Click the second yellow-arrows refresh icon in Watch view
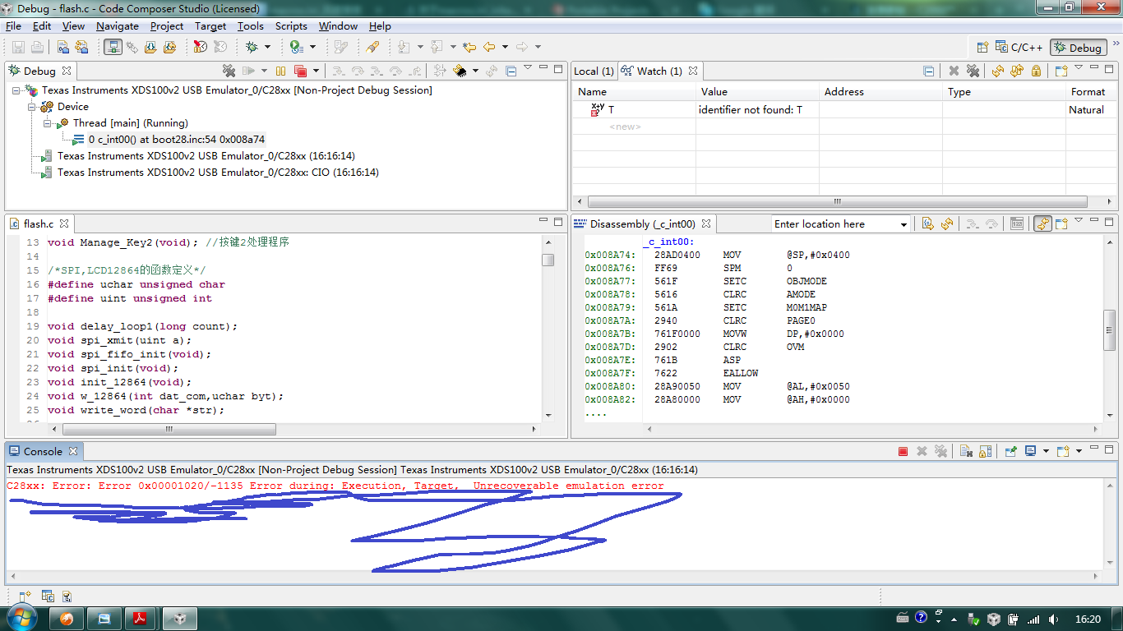The width and height of the screenshot is (1123, 631). 1017,71
